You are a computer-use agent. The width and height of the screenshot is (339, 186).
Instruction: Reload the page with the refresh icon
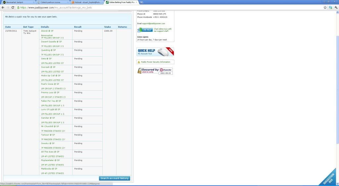(13, 7)
